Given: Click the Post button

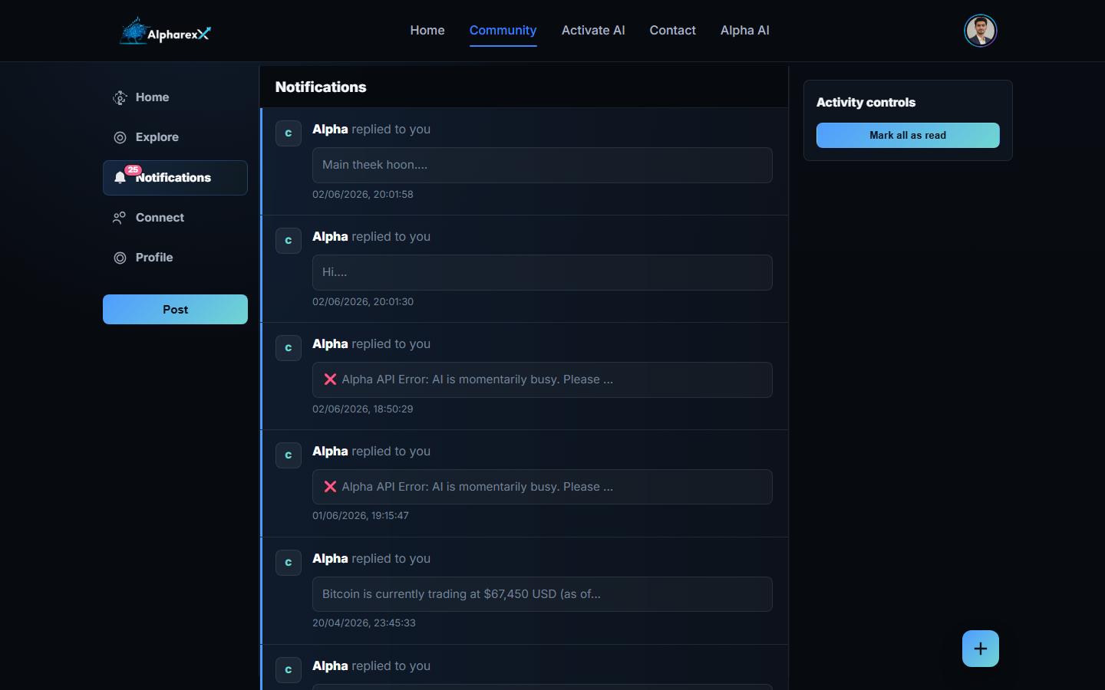Looking at the screenshot, I should 175,310.
